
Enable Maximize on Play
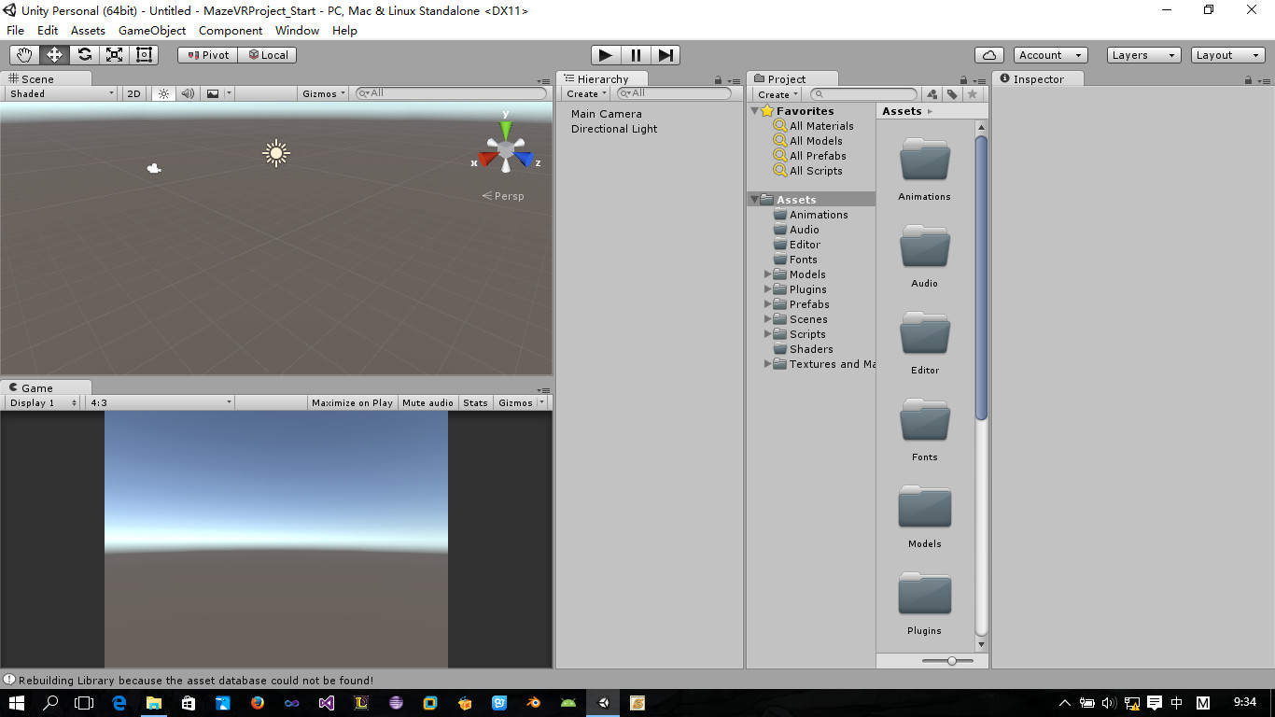coord(352,403)
